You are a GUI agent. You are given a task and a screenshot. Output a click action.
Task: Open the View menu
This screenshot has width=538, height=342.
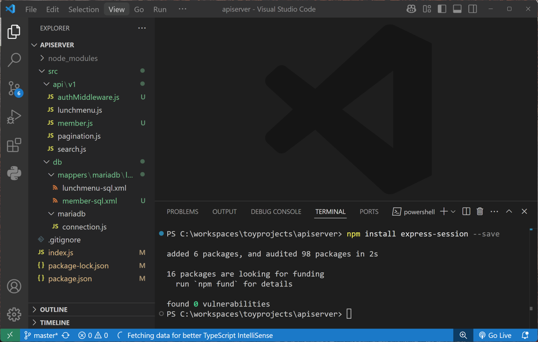[x=117, y=9]
